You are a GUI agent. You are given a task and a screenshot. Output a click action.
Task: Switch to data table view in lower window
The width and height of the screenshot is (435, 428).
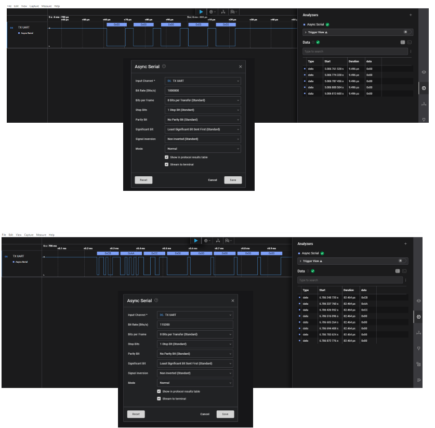[398, 271]
